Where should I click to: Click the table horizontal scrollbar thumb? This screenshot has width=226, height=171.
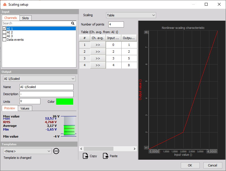click(99, 149)
